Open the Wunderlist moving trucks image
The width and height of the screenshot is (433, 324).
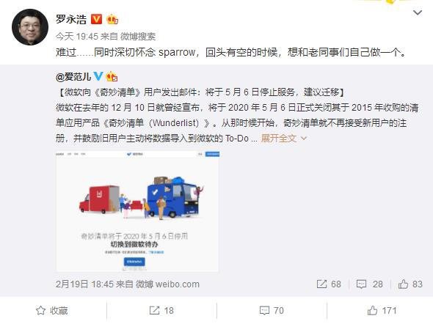point(137,211)
